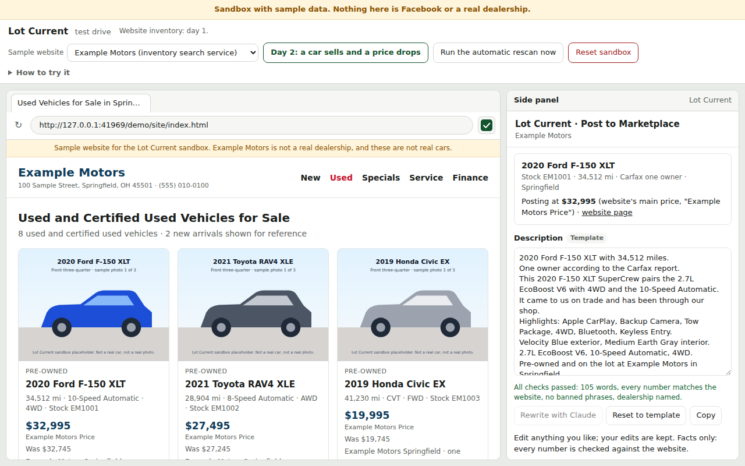Open the New menu item on Example Motors
Image resolution: width=745 pixels, height=466 pixels.
tap(310, 178)
